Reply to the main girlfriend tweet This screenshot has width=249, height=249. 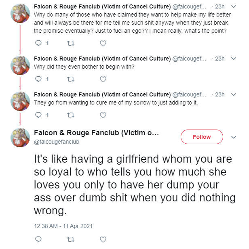point(38,239)
